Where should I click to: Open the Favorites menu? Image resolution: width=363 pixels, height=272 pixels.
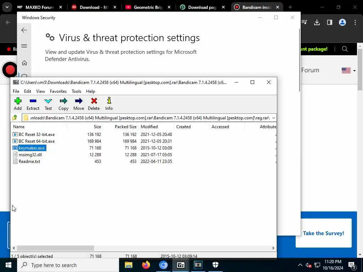(58, 91)
